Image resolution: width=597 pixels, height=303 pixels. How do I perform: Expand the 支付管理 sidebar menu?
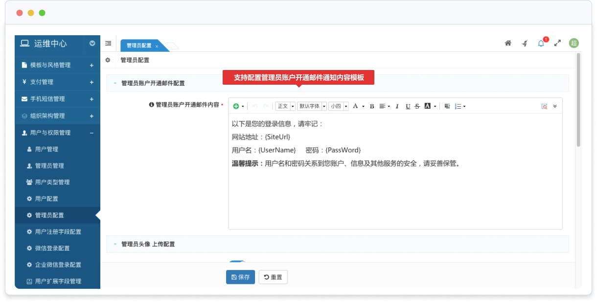pyautogui.click(x=57, y=82)
